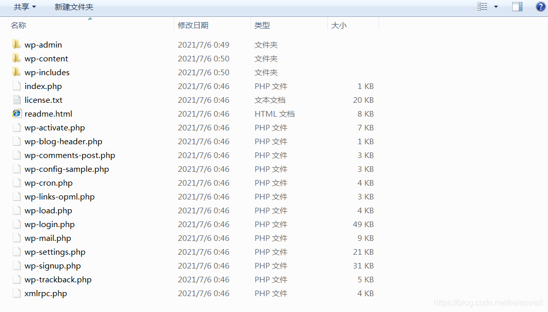
Task: Select the wp-load.php file name
Action: pyautogui.click(x=48, y=211)
